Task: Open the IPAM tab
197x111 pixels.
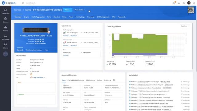Action: [x=114, y=17]
